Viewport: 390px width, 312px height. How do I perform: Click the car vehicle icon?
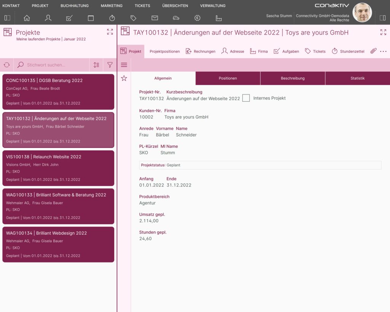[x=176, y=18]
